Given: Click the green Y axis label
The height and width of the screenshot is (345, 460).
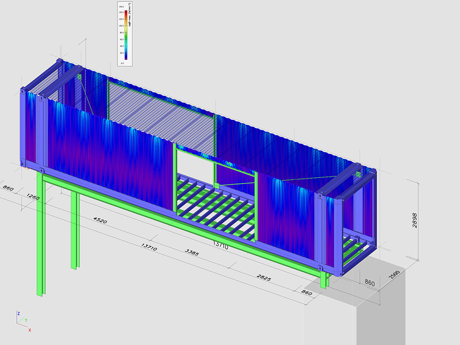Looking at the screenshot, I should pyautogui.click(x=26, y=320).
